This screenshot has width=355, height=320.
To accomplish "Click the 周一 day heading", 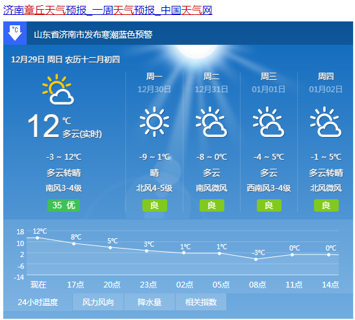I will click(x=154, y=77).
